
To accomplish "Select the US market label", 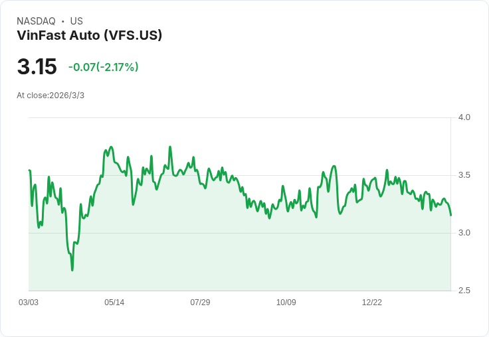I will point(76,21).
